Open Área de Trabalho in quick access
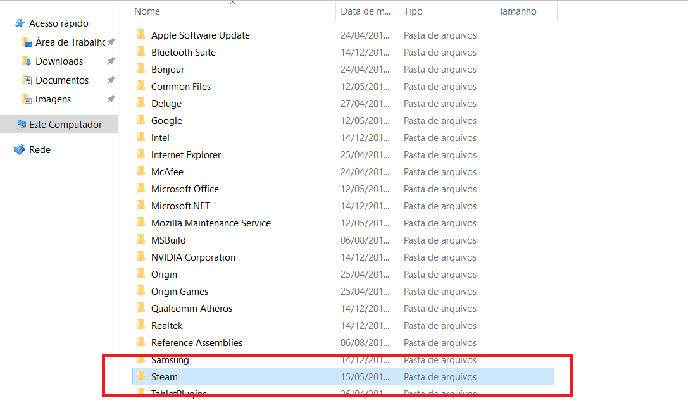The width and height of the screenshot is (688, 403). [70, 42]
